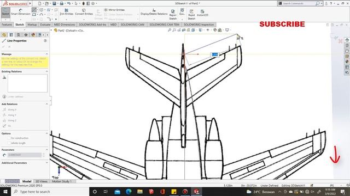Open the Spline tool dropdown arrow
This screenshot has height=196, width=350.
tap(52, 10)
